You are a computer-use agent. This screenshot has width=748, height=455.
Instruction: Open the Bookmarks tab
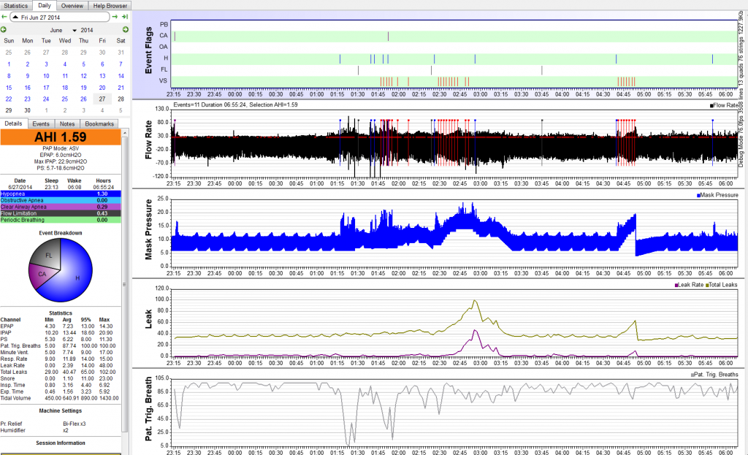point(99,124)
